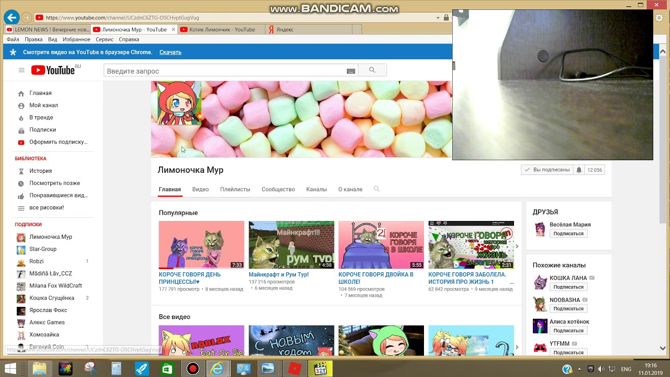Switch to the Котик Лимончик browser tab
Viewport: 670px width, 377px height.
coord(222,29)
